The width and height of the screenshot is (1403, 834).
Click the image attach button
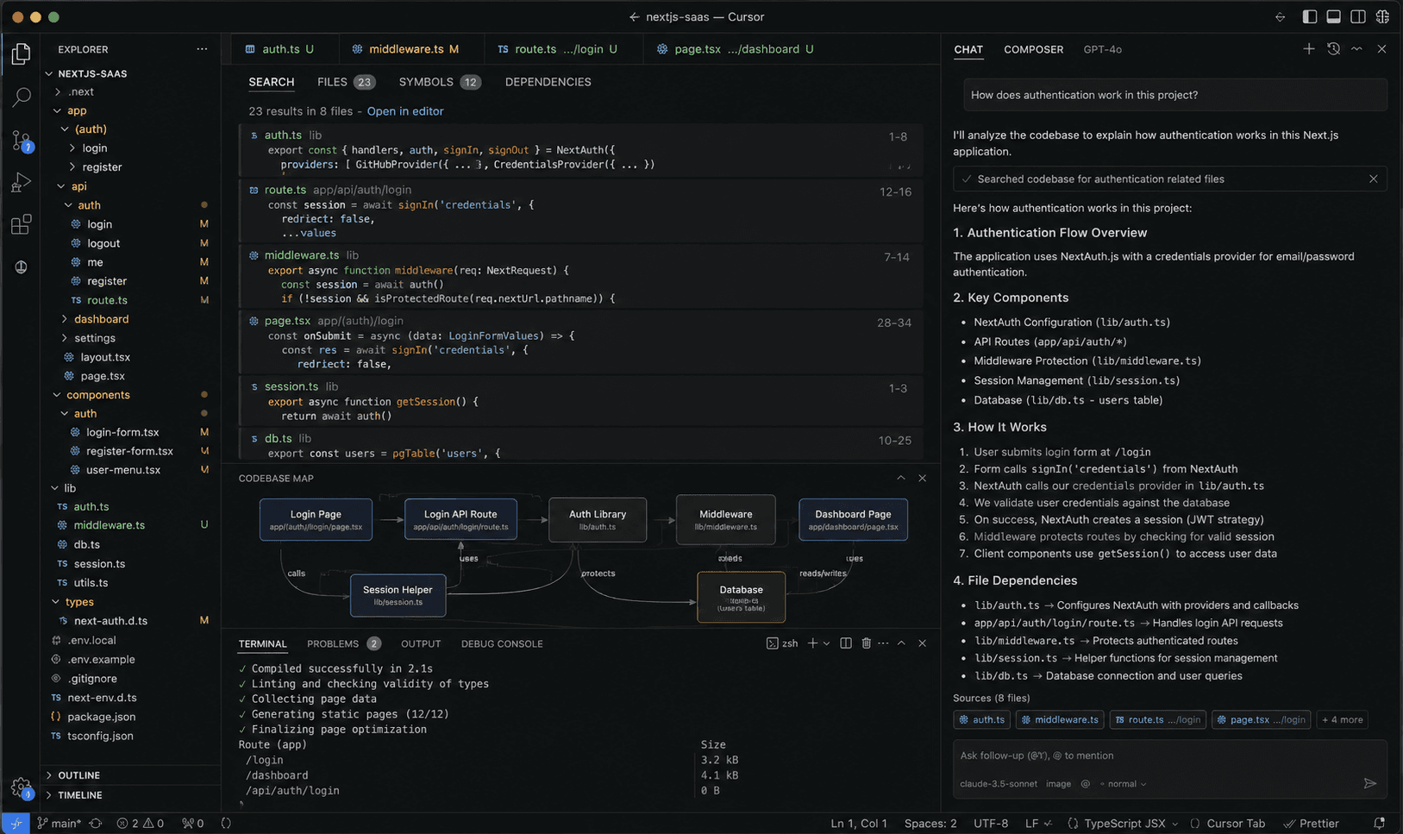click(1058, 784)
